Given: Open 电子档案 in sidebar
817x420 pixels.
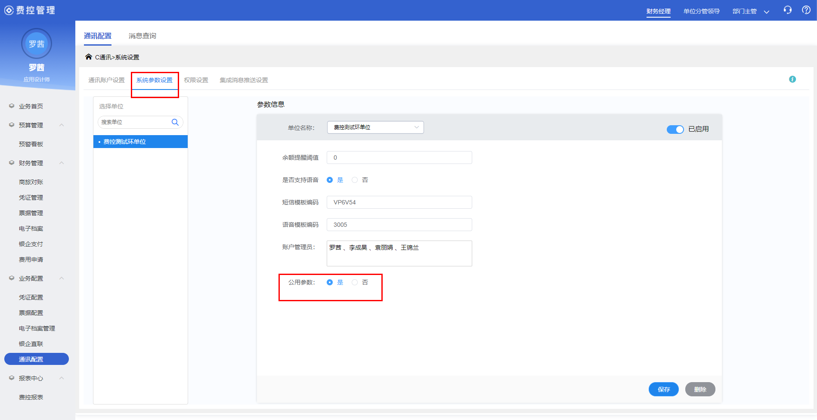Looking at the screenshot, I should coord(31,229).
